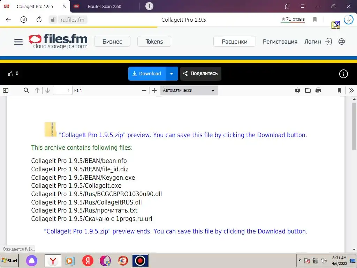Screen dimensions: 357x268
Task: Open the browser downloads icon
Action: point(349,20)
